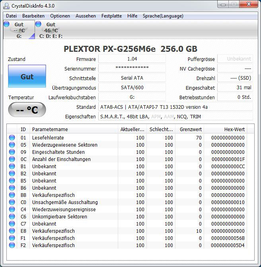
Task: Click the CrystalDiskInfo title bar app icon
Action: point(6,6)
